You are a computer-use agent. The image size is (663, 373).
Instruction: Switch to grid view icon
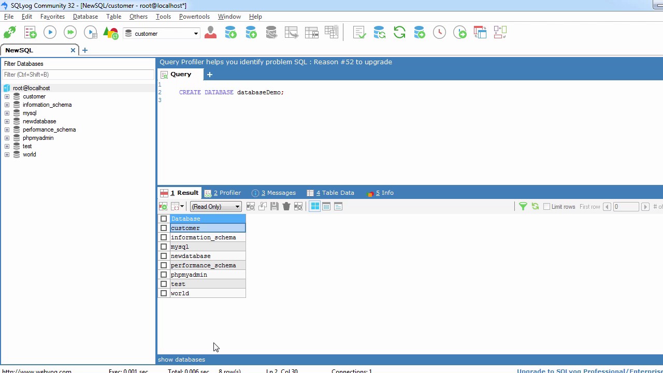(x=315, y=207)
